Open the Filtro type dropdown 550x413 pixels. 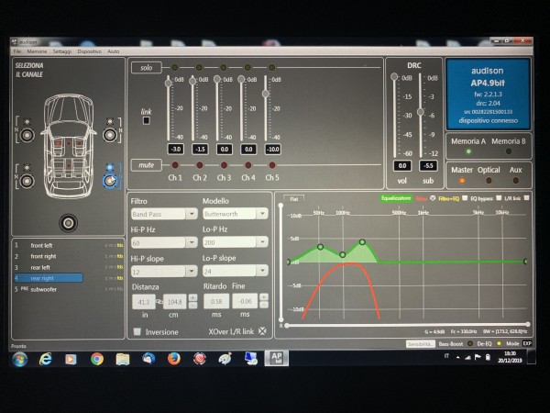tap(192, 214)
